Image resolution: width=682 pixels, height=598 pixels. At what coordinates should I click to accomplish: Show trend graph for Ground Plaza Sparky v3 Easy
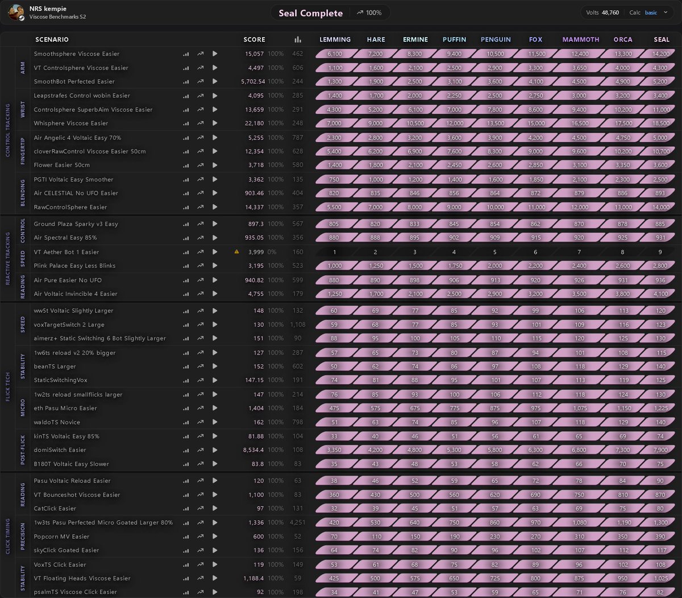pos(201,224)
